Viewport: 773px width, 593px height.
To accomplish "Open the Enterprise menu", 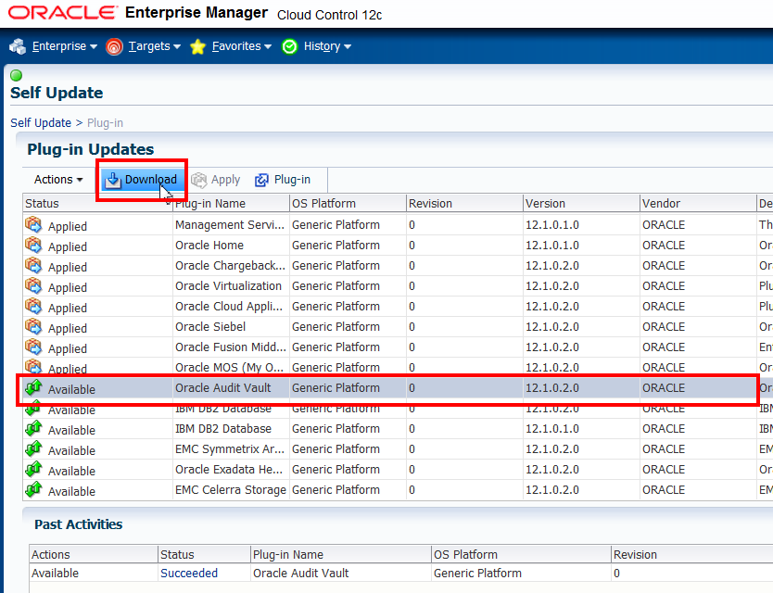I will coord(64,46).
